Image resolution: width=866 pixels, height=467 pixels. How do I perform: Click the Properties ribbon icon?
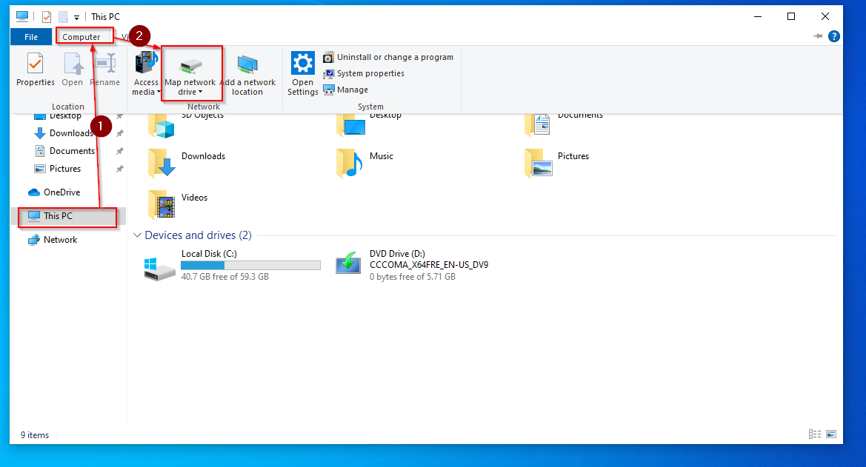pos(36,70)
